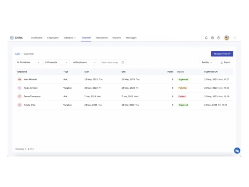Screen dimensions: 249x187
Task: Click the Select date range field
Action: point(113,62)
